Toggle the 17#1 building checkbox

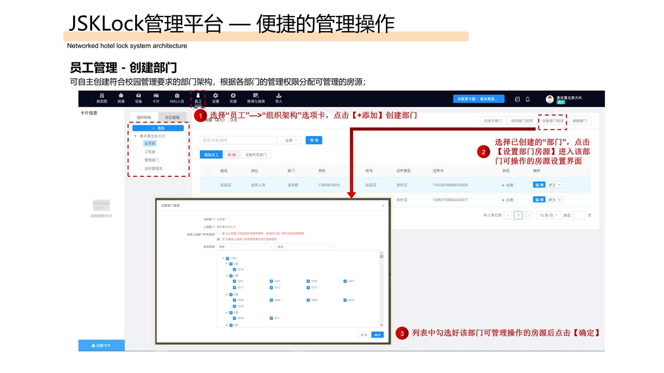(x=228, y=258)
